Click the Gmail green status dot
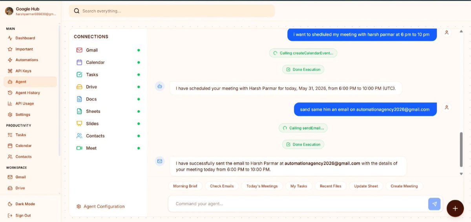 pos(139,50)
